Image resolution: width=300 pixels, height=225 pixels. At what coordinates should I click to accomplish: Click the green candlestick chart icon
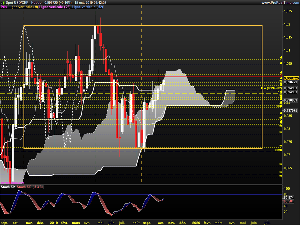(2, 2)
